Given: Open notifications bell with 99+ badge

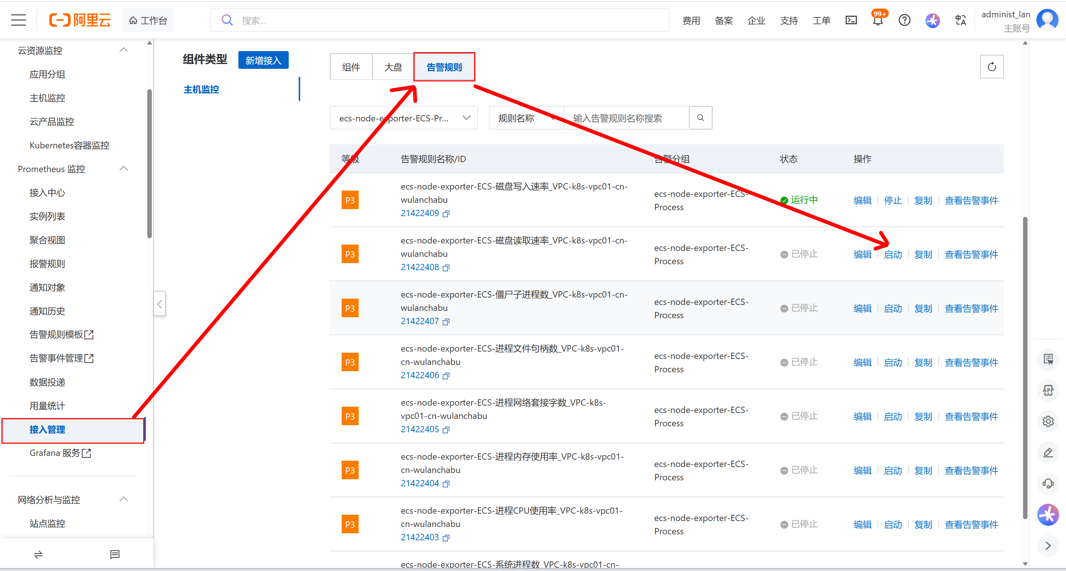Looking at the screenshot, I should [x=878, y=20].
